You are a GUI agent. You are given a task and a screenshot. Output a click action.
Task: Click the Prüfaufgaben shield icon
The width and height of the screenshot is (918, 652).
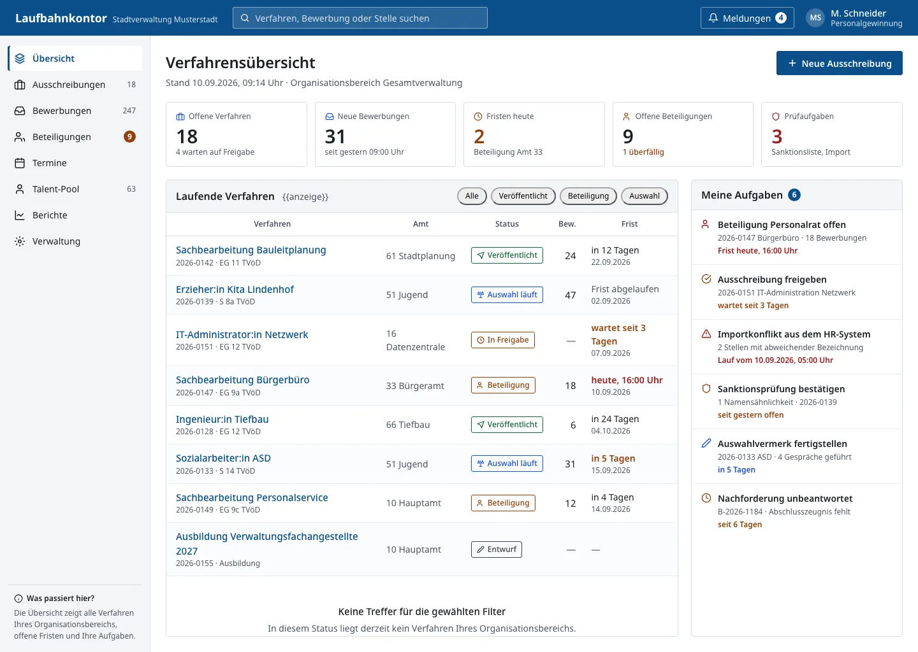776,117
